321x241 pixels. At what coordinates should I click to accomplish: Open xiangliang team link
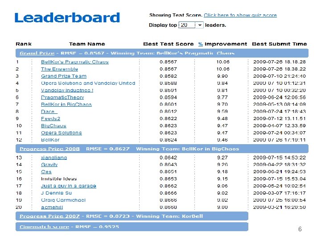[x=54, y=158]
